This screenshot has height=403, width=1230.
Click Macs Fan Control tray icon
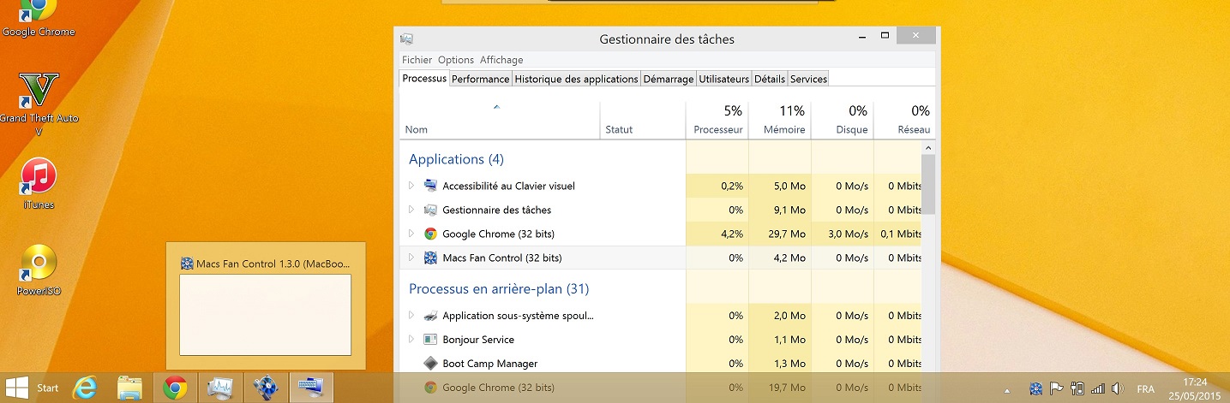1035,388
